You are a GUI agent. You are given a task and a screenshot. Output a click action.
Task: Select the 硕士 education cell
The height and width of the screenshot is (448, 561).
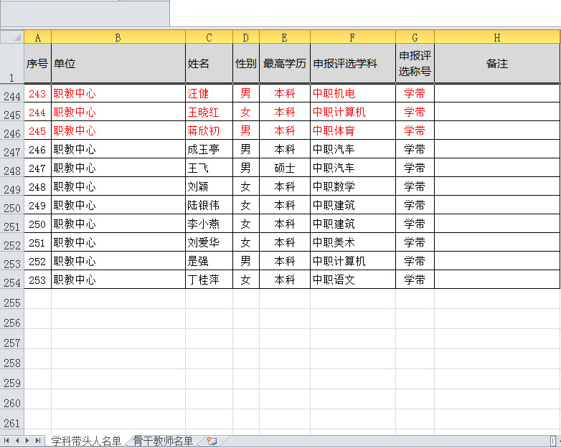(x=284, y=168)
